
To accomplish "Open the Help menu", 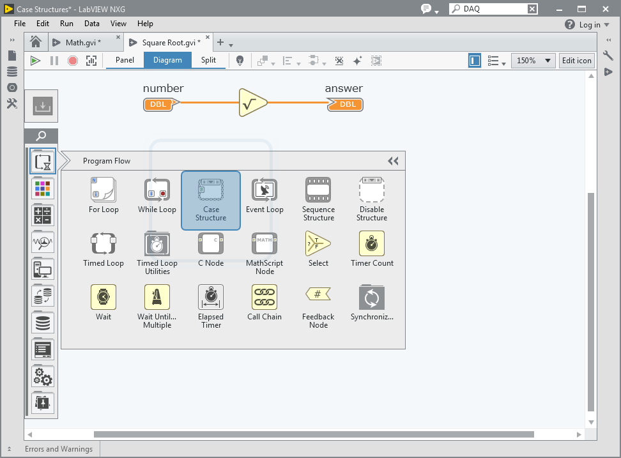I will click(x=146, y=24).
